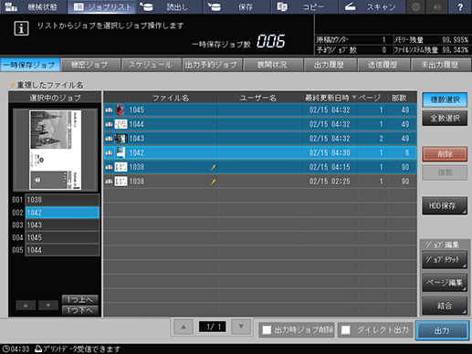The height and width of the screenshot is (354, 472).
Task: Click thumbnail icon of job 1044
Action: [121, 124]
